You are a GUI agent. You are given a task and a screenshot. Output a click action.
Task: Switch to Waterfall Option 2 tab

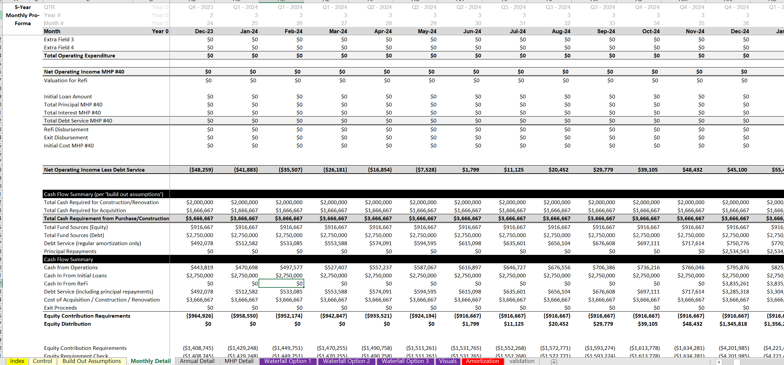point(347,361)
